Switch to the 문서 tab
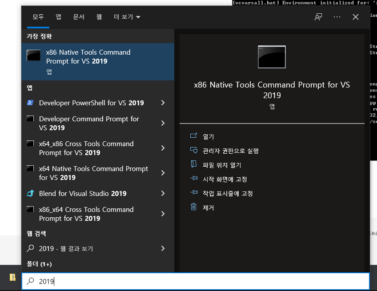This screenshot has height=291, width=377. tap(79, 17)
